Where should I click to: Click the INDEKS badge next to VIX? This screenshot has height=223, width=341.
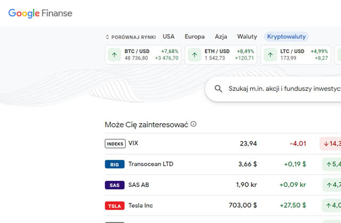(115, 144)
